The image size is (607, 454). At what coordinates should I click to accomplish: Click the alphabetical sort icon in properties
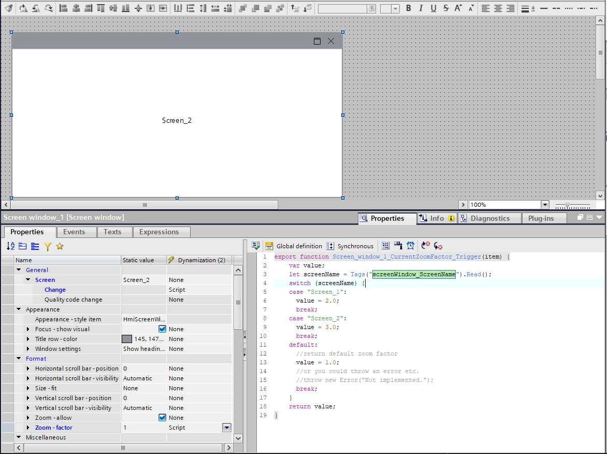coord(11,247)
